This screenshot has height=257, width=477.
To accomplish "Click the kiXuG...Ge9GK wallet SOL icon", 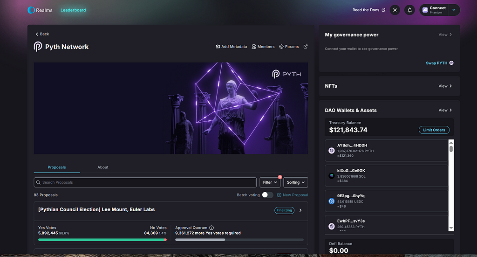I will tap(332, 176).
